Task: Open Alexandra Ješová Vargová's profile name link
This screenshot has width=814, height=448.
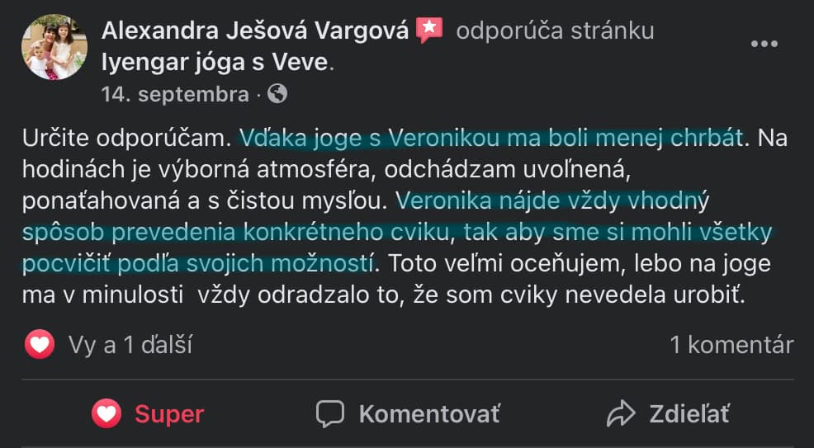Action: pos(255,31)
